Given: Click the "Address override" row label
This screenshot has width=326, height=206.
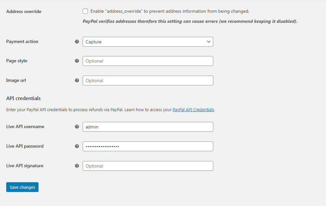Looking at the screenshot, I should coord(24,11).
